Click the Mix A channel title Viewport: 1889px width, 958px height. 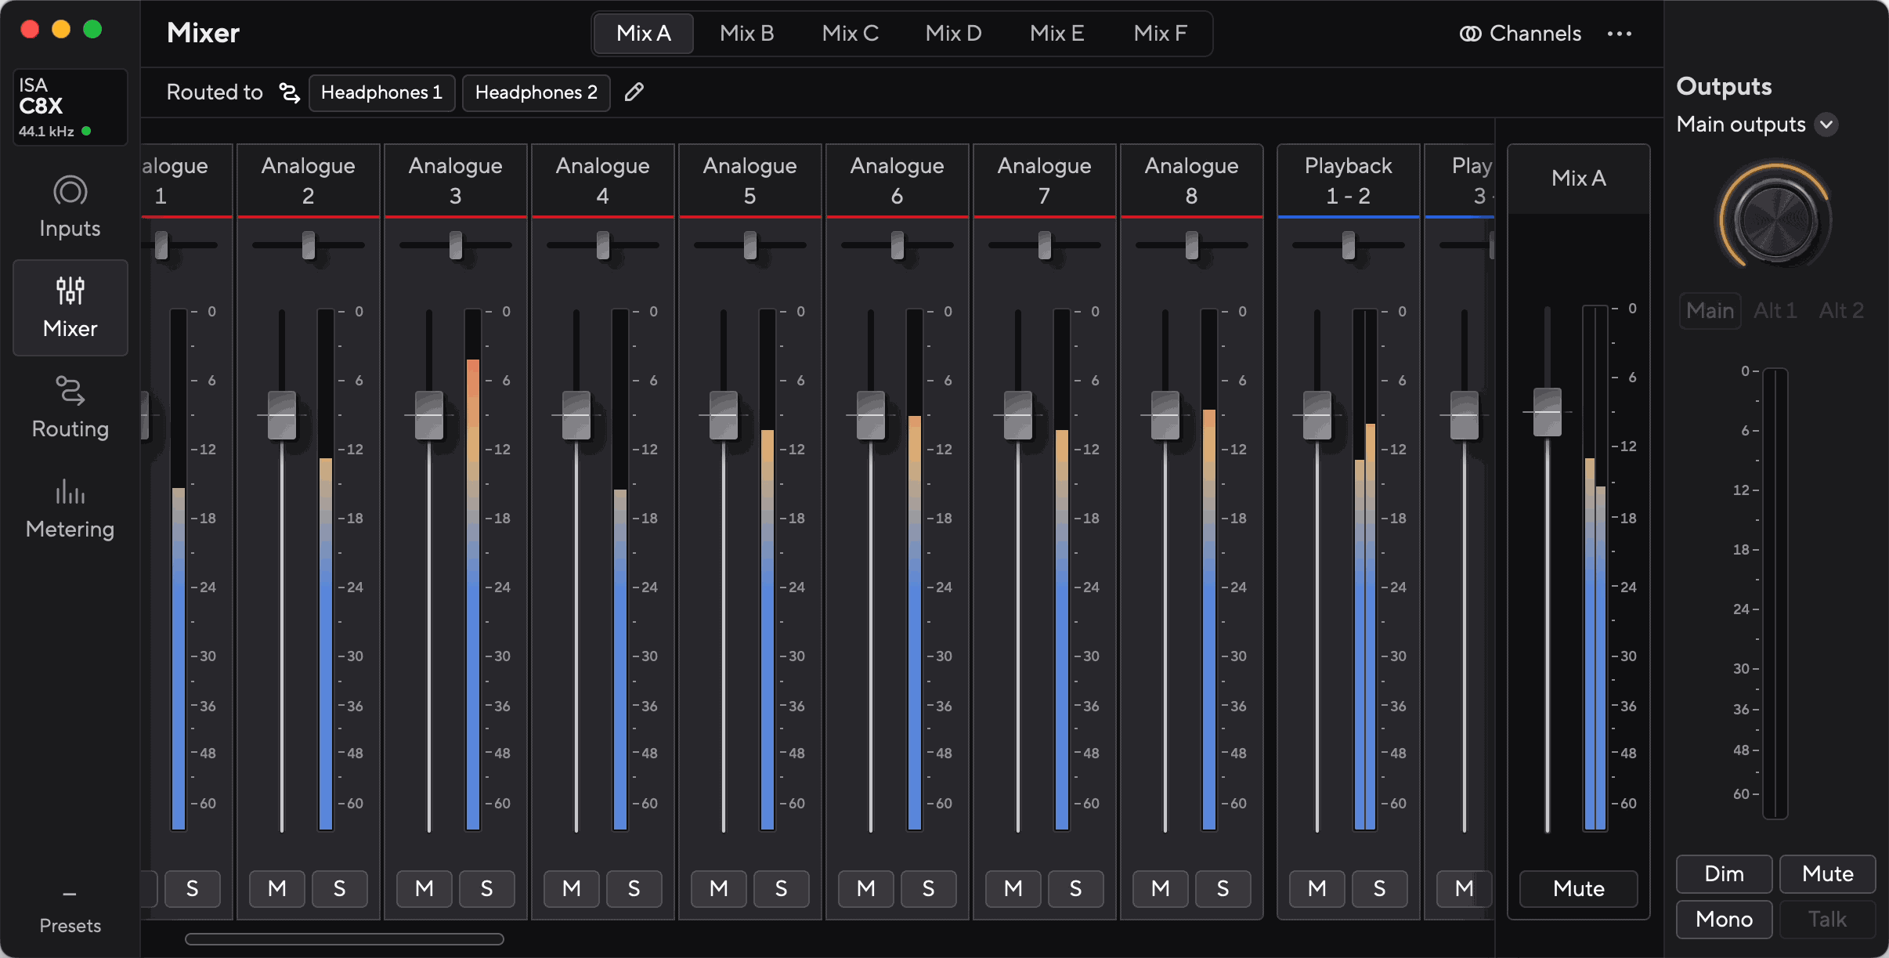[1579, 179]
